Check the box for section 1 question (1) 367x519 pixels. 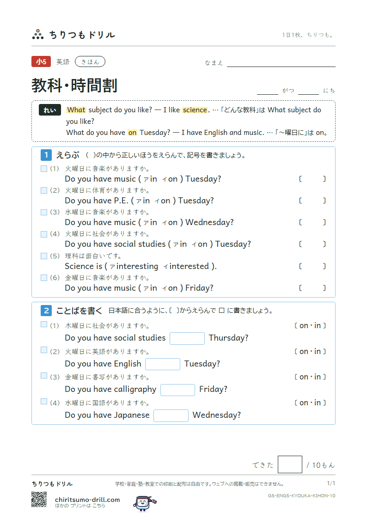coord(44,169)
